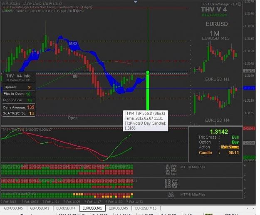Click the THV V4 Info panel heading
Screen dimensions: 260x215
point(18,76)
